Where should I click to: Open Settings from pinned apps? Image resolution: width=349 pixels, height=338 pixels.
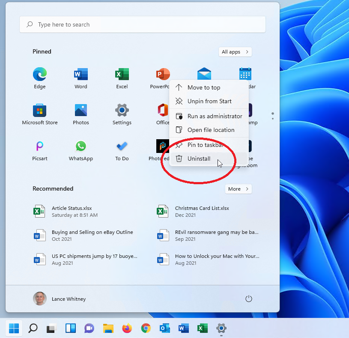[x=122, y=114]
